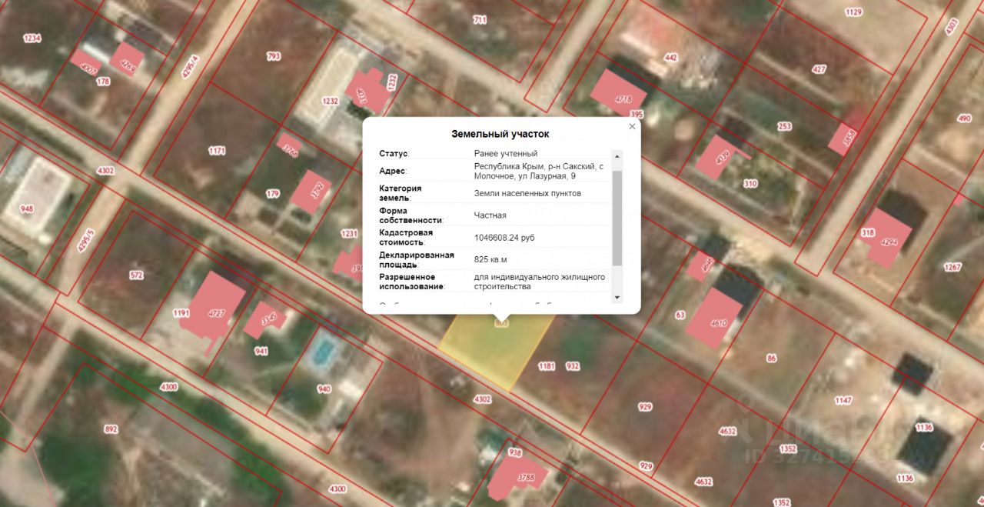Click parcel label 932

pyautogui.click(x=573, y=366)
